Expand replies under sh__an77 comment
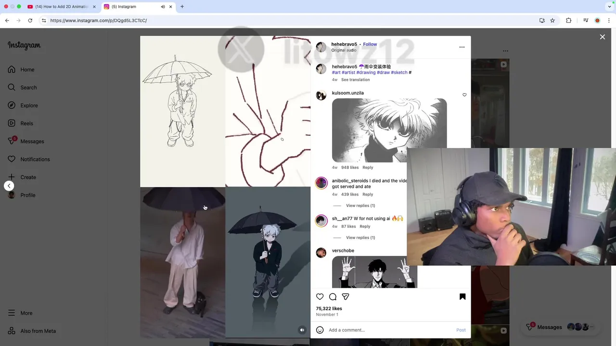 pyautogui.click(x=360, y=238)
